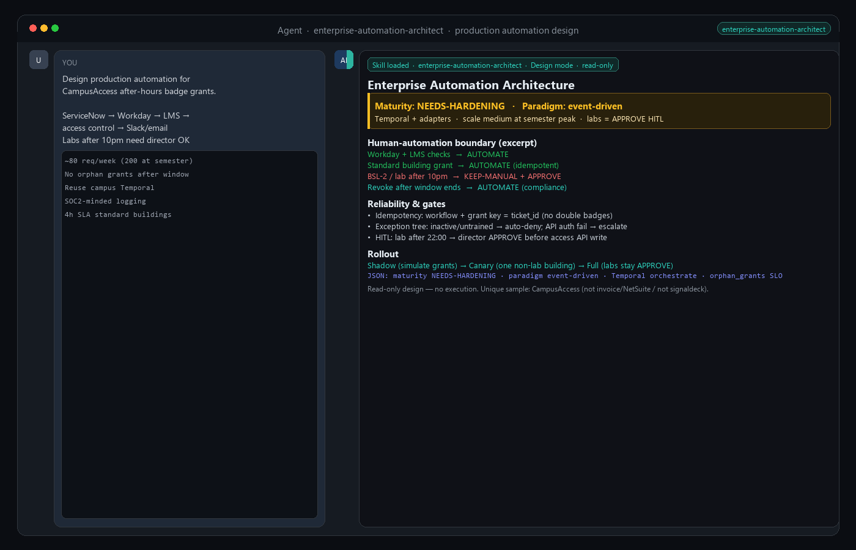Click the ~80 req/week code line
The width and height of the screenshot is (856, 550).
(128, 161)
